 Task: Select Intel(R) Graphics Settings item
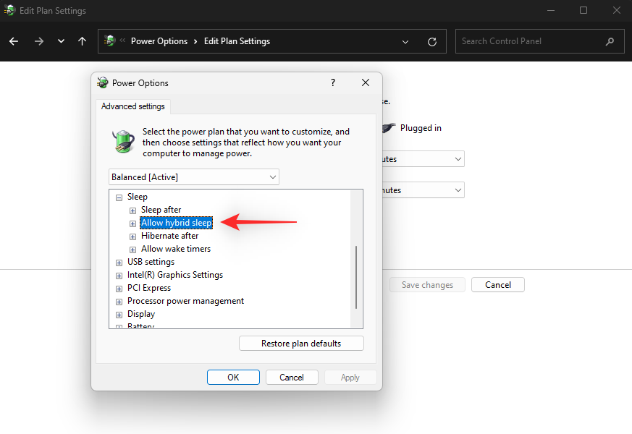pos(175,275)
